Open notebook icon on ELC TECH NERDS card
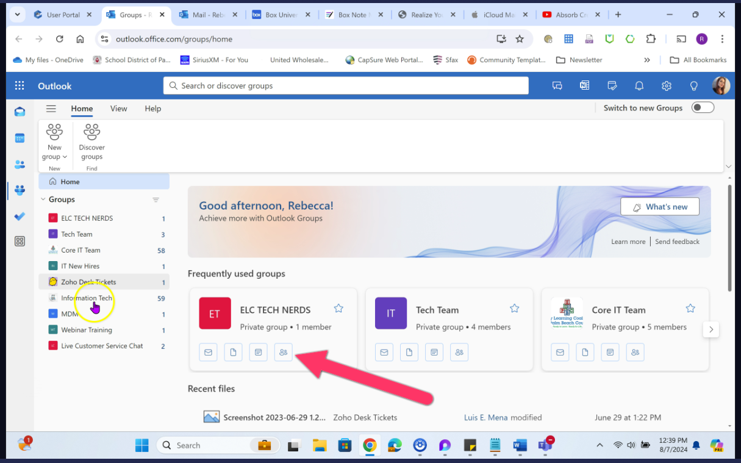Viewport: 741px width, 463px height. [258, 352]
